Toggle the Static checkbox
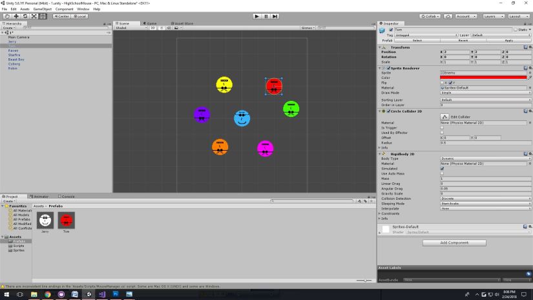Screen dimensions: 533x300 (515, 30)
